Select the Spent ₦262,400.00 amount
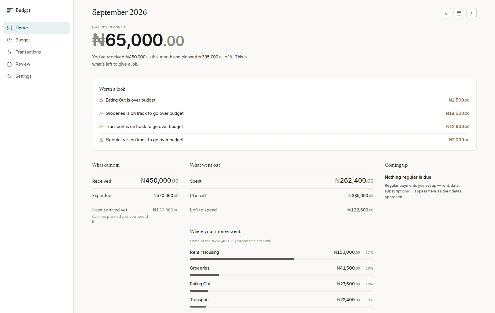The image size is (495, 313). click(354, 181)
